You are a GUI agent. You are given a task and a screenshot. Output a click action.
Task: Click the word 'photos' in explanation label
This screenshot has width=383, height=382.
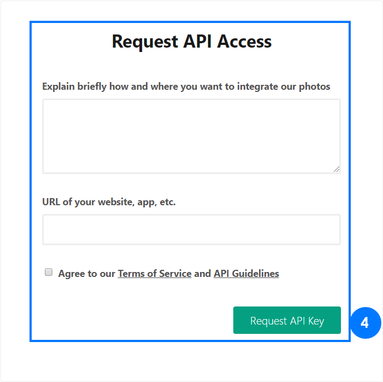point(315,87)
